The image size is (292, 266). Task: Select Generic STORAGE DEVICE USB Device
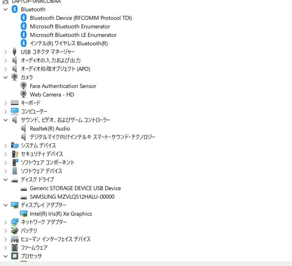75,188
